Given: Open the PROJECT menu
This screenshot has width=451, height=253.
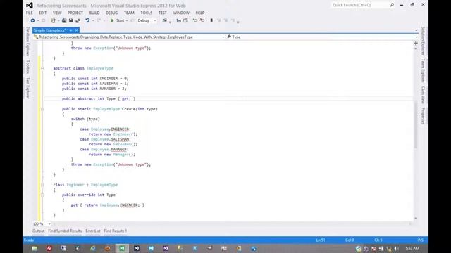Looking at the screenshot, I should coord(75,13).
